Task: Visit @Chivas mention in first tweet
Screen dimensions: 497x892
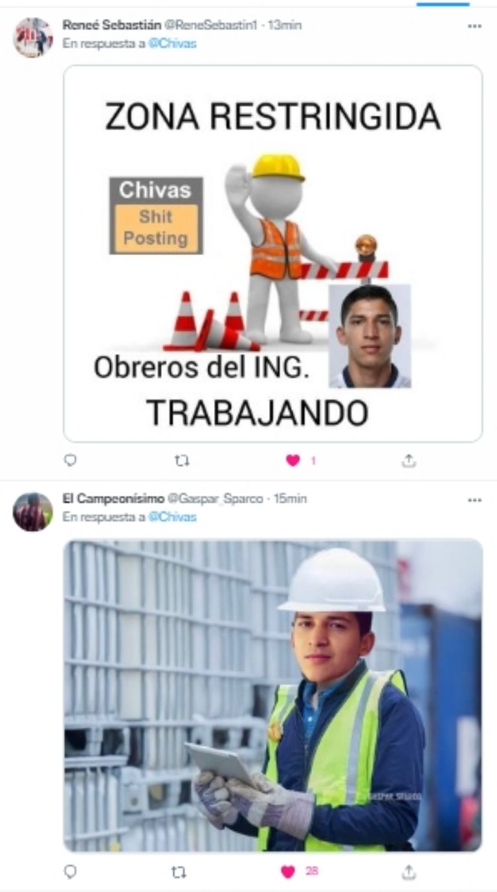Action: 172,43
